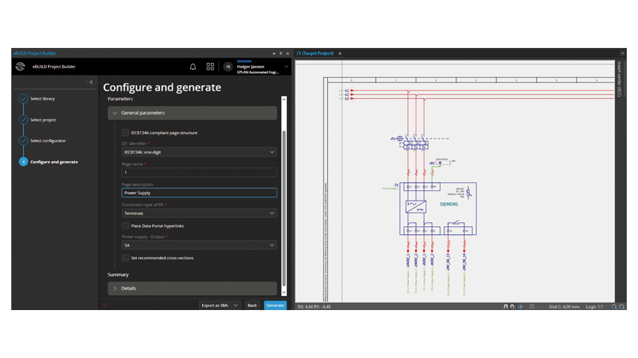
Task: Select the -T1 power supply device label
Action: click(396, 185)
